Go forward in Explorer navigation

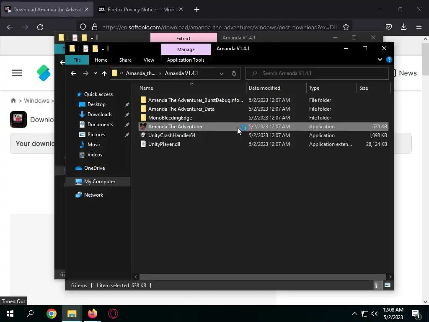point(85,73)
